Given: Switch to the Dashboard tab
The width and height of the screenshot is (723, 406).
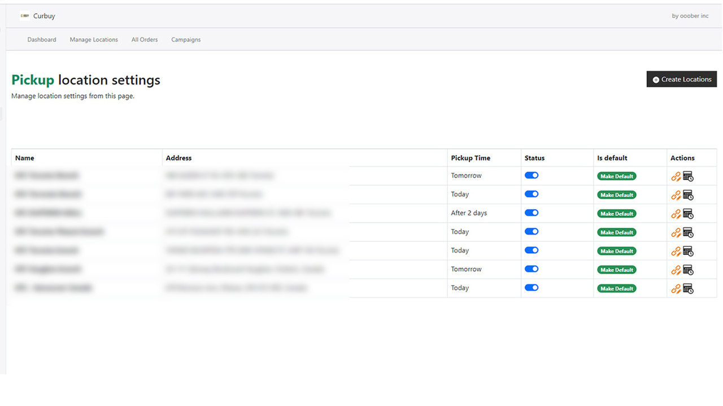Looking at the screenshot, I should pos(42,39).
